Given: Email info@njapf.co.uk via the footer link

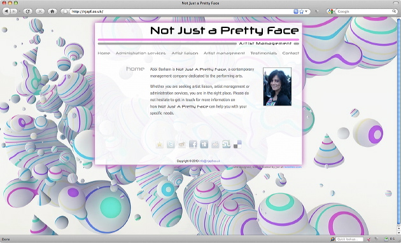Looking at the screenshot, I should (209, 161).
